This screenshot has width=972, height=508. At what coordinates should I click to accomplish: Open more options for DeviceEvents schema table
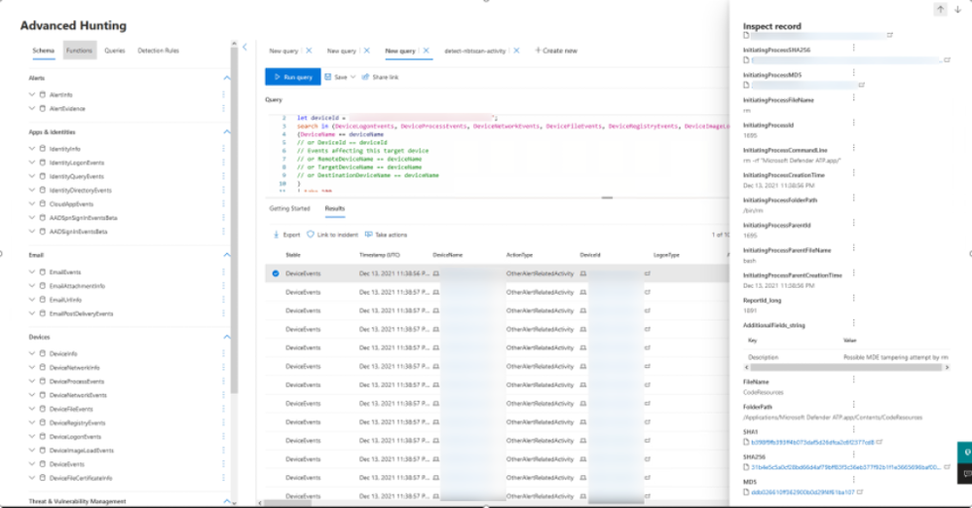(x=223, y=464)
